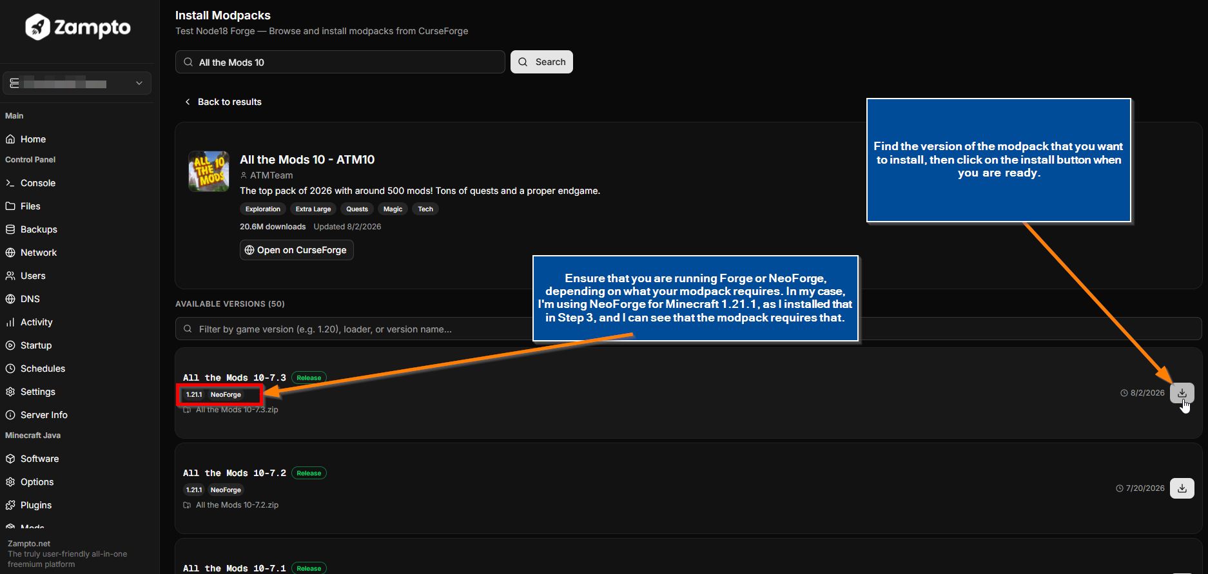The width and height of the screenshot is (1208, 574).
Task: Click the AVAILABLE VERSIONS (50) heading
Action: (x=230, y=304)
